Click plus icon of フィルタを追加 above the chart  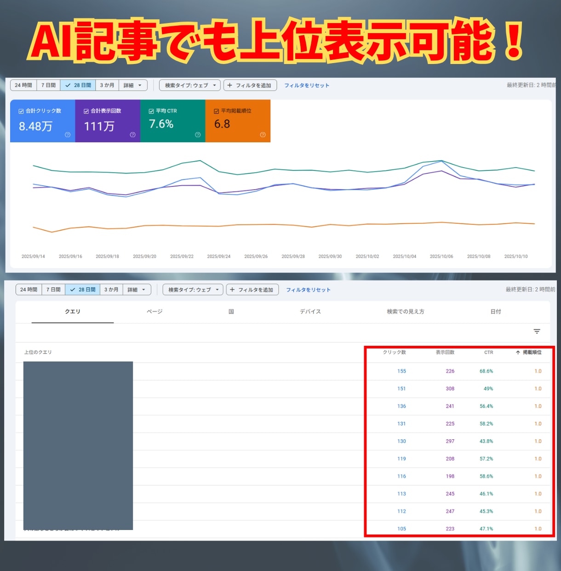pyautogui.click(x=230, y=85)
